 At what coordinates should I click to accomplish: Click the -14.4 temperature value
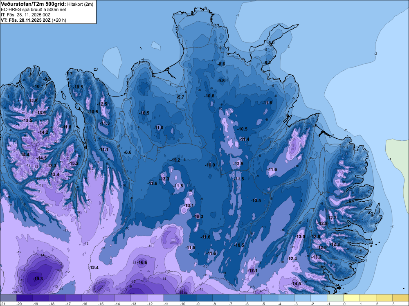pyautogui.click(x=24, y=155)
